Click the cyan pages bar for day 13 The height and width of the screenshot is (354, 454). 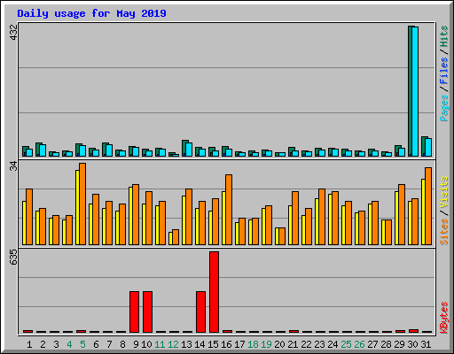189,150
